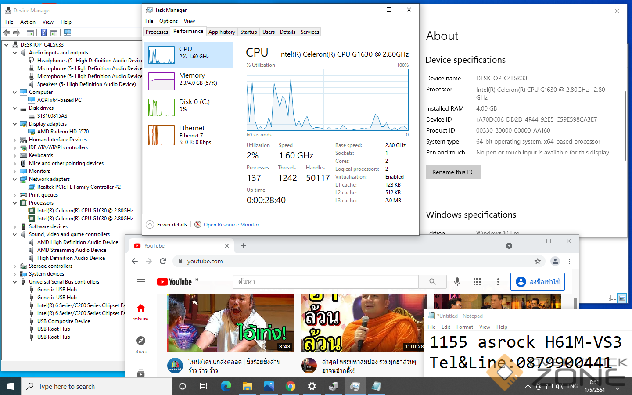Expand the Keyboards category

[x=14, y=156]
